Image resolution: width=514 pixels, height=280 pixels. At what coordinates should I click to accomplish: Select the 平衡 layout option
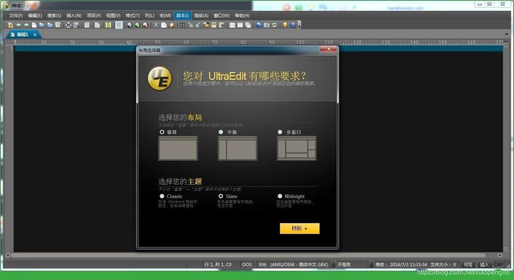click(x=221, y=132)
